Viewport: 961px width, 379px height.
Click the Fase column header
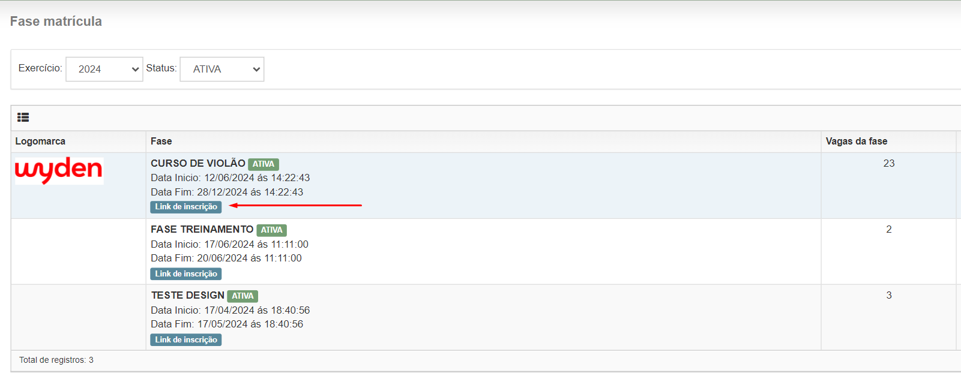pyautogui.click(x=161, y=142)
